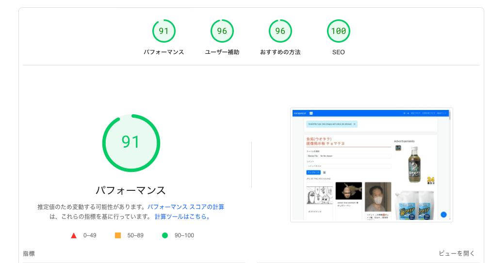Click the orange square 50–89 legend icon
The width and height of the screenshot is (490, 263).
[x=118, y=235]
